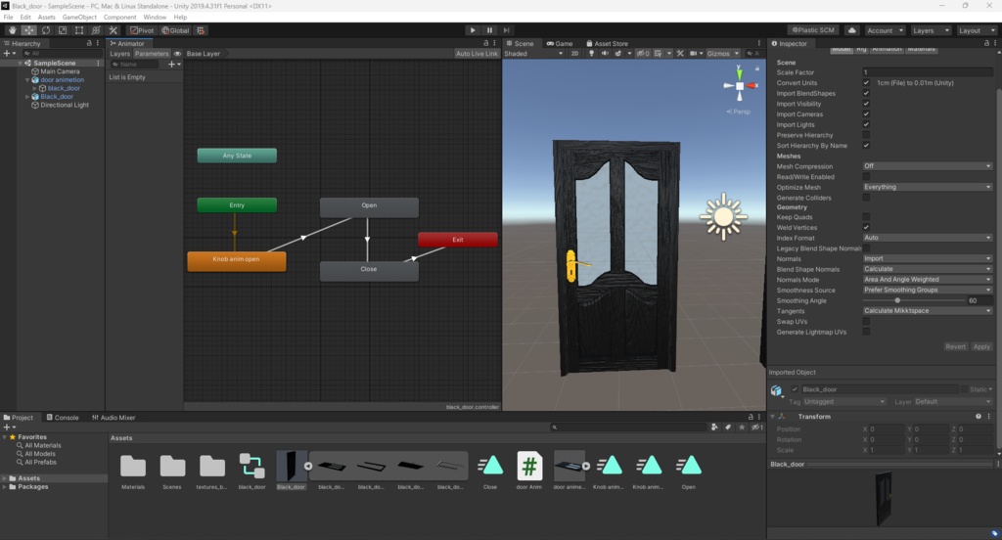Switch to the Asset Store tab
Screen dimensions: 1002x540
(607, 43)
